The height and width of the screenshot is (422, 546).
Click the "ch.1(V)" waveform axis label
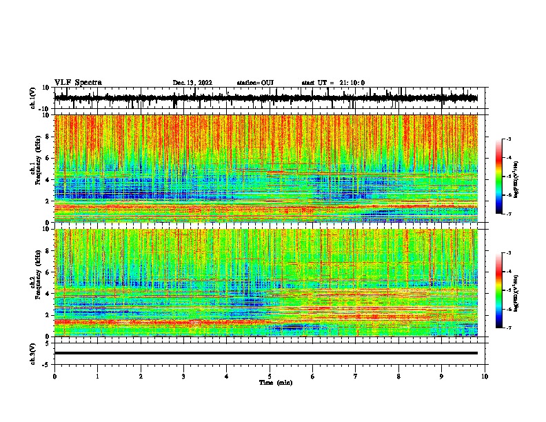pos(32,98)
